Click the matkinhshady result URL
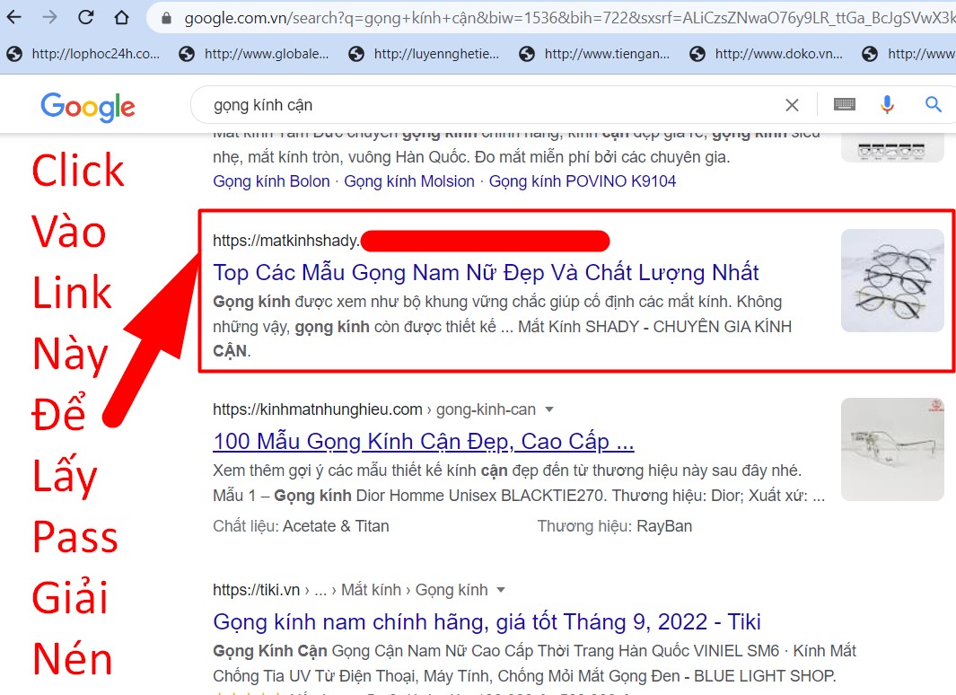This screenshot has height=695, width=956. coord(286,241)
